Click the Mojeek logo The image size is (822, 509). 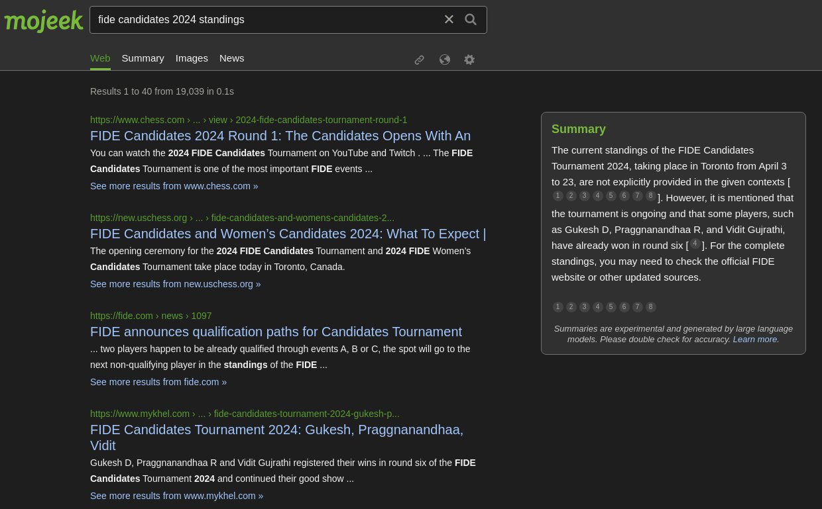[44, 21]
